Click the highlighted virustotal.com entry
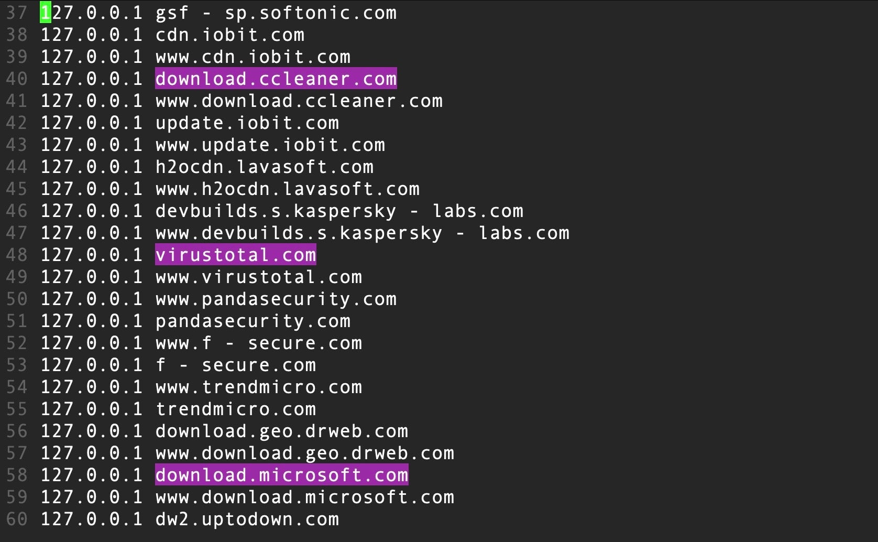The width and height of the screenshot is (878, 542). [236, 255]
